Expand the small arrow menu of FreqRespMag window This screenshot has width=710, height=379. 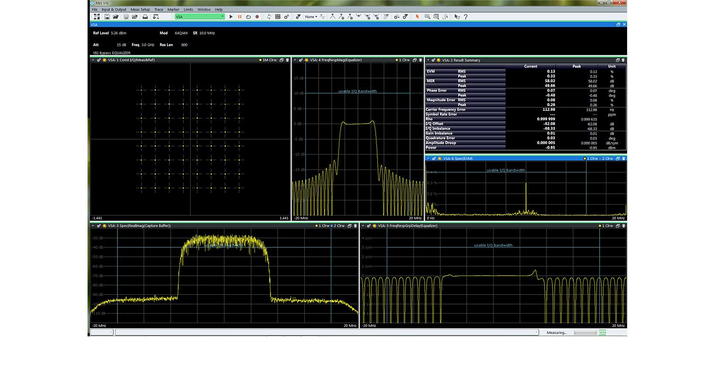point(294,60)
